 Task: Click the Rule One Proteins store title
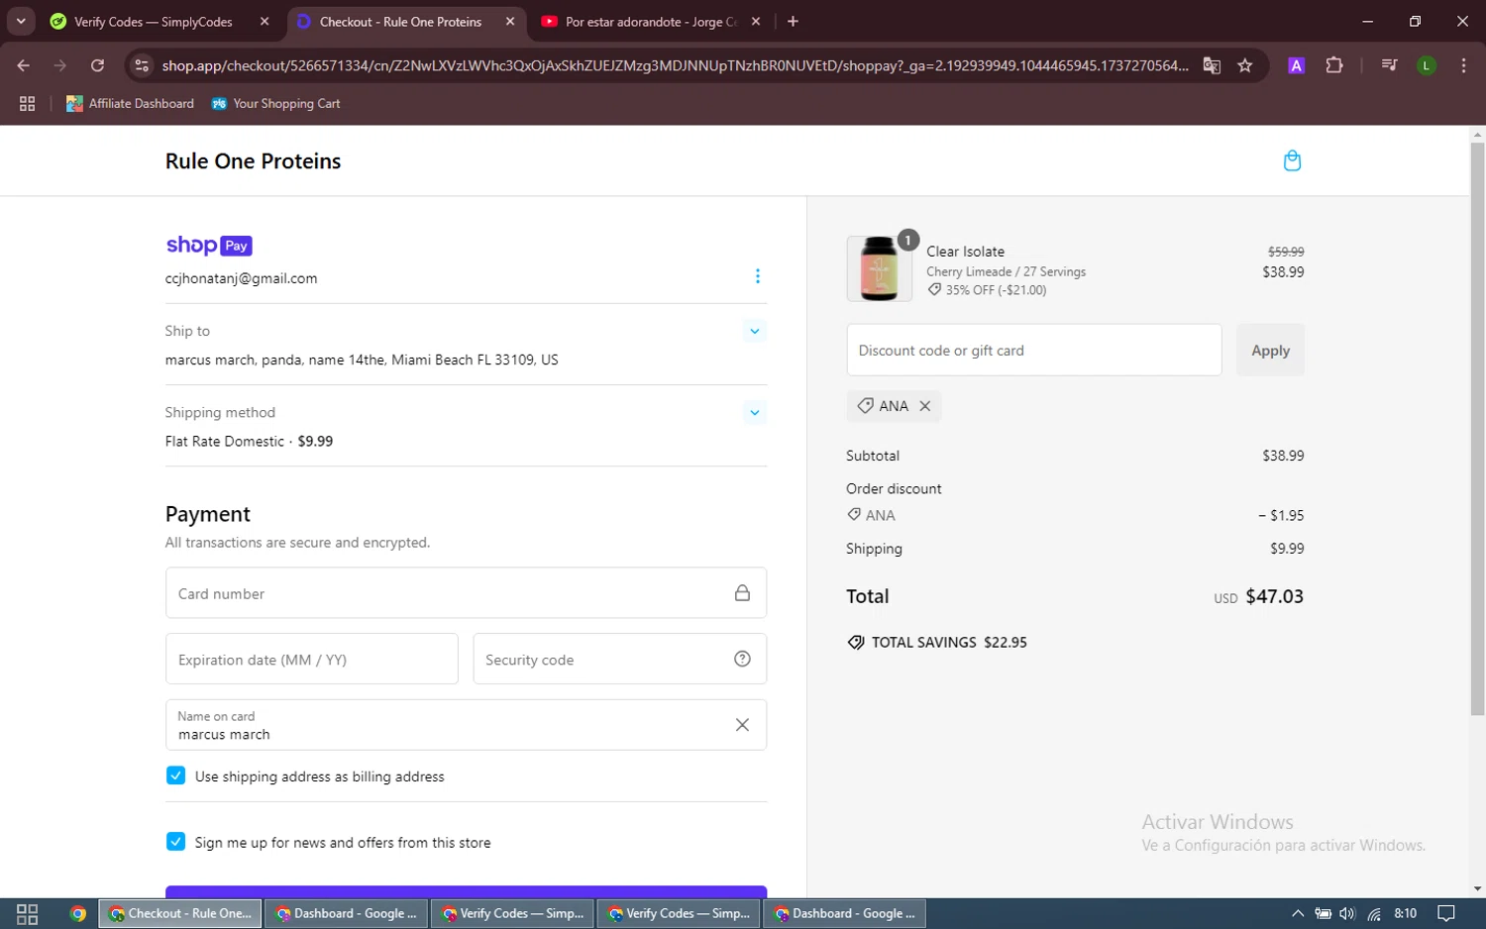(253, 161)
